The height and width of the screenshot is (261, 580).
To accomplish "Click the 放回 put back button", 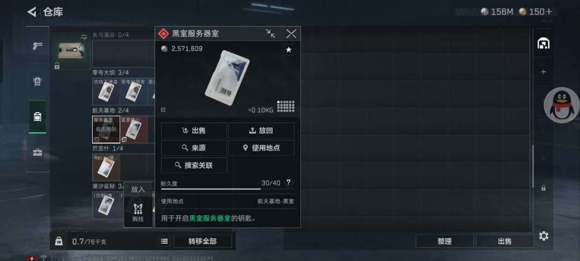I will point(262,130).
